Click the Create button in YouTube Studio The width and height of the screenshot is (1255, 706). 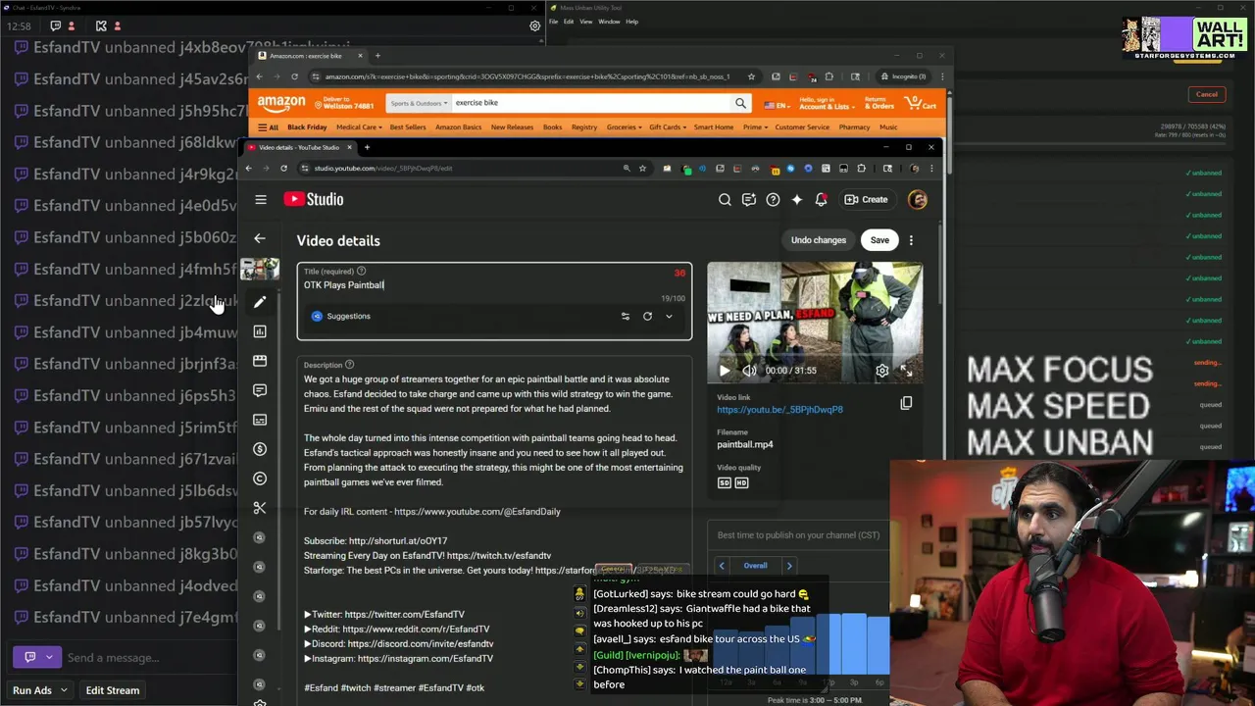click(x=867, y=199)
